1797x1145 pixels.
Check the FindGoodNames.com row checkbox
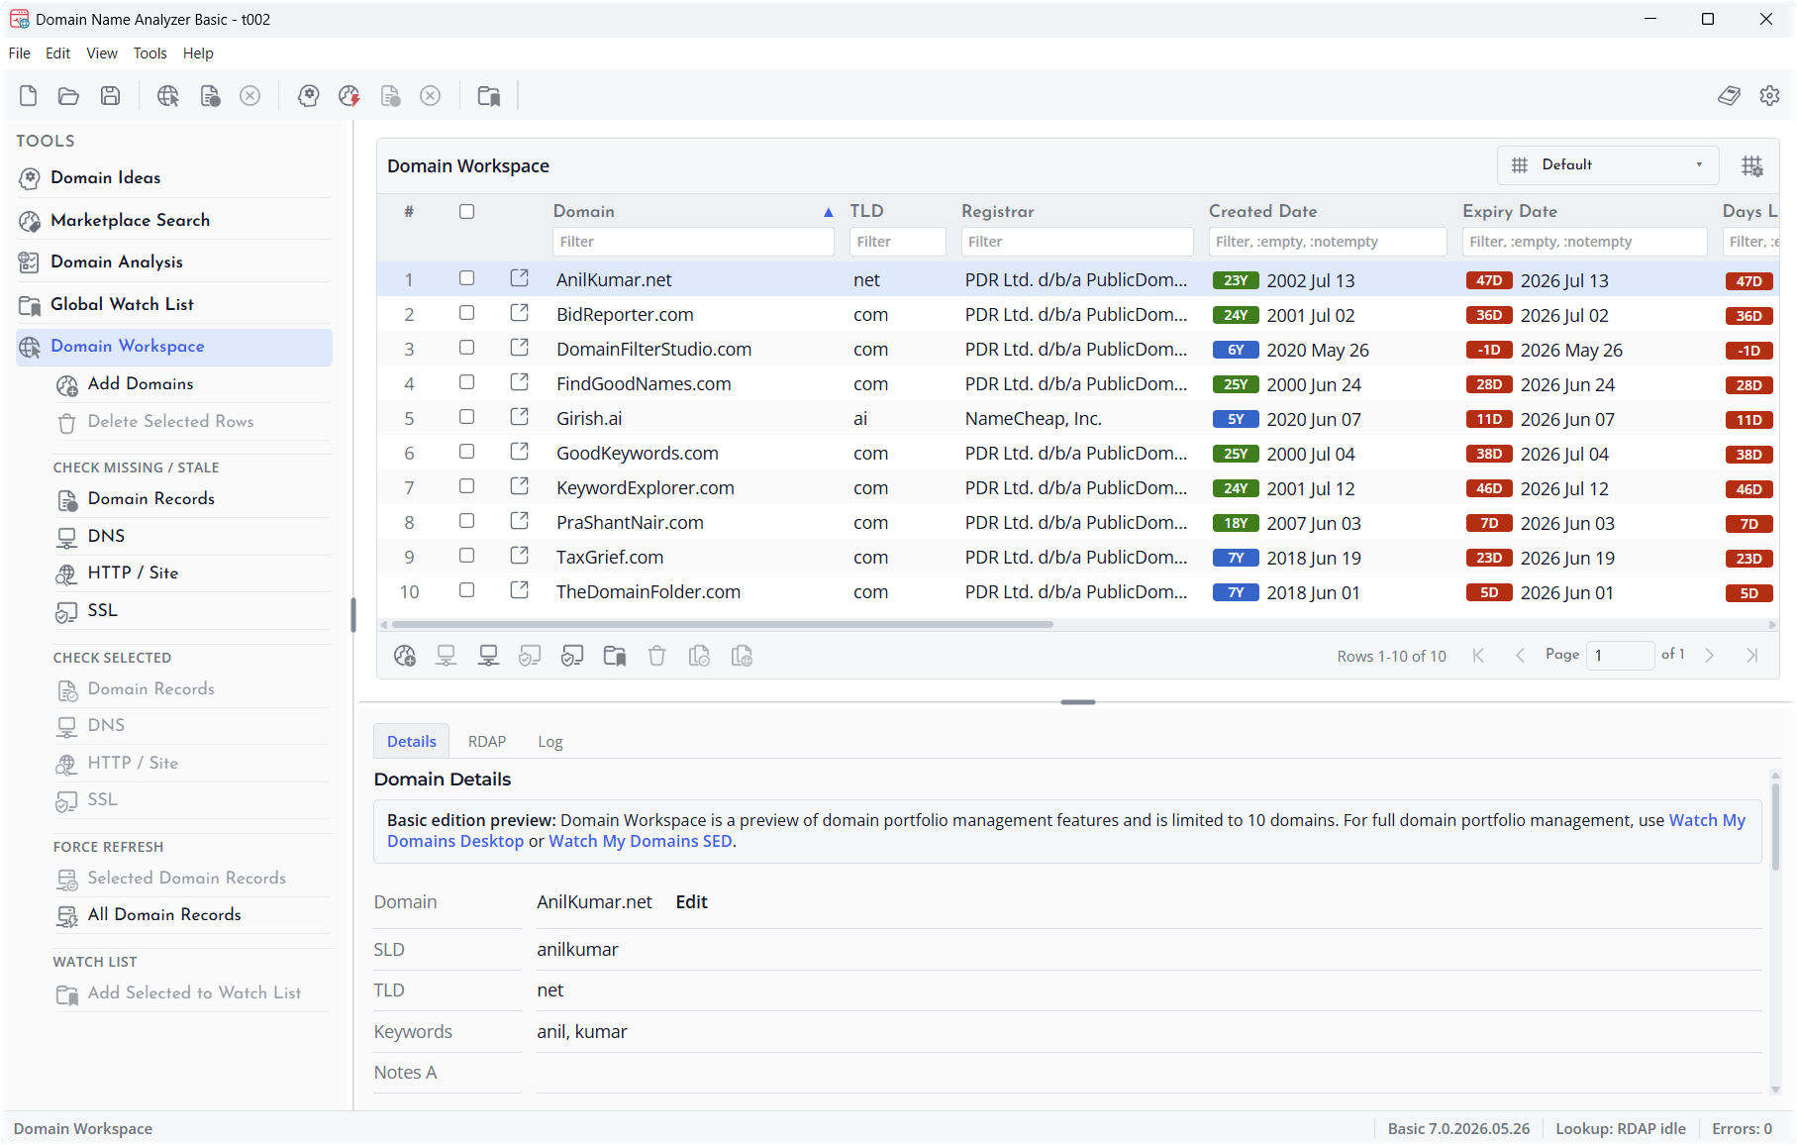pos(467,382)
